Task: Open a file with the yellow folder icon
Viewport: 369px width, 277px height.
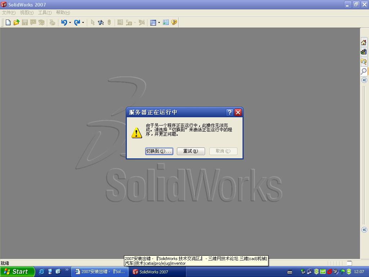Action: pos(16,22)
